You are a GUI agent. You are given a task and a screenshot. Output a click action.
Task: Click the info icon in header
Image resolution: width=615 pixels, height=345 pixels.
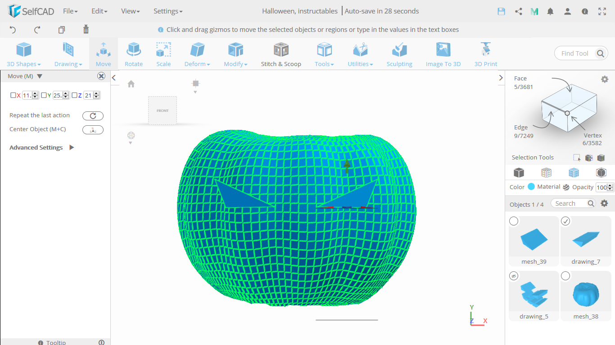(x=585, y=11)
